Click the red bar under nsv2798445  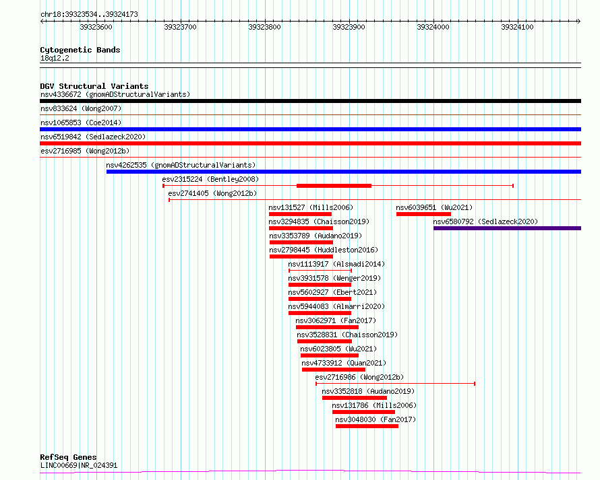[x=301, y=256]
